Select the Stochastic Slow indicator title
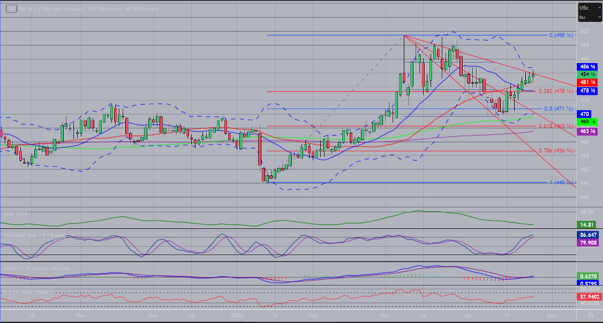Viewport: 603px width, 323px height. pyautogui.click(x=35, y=235)
